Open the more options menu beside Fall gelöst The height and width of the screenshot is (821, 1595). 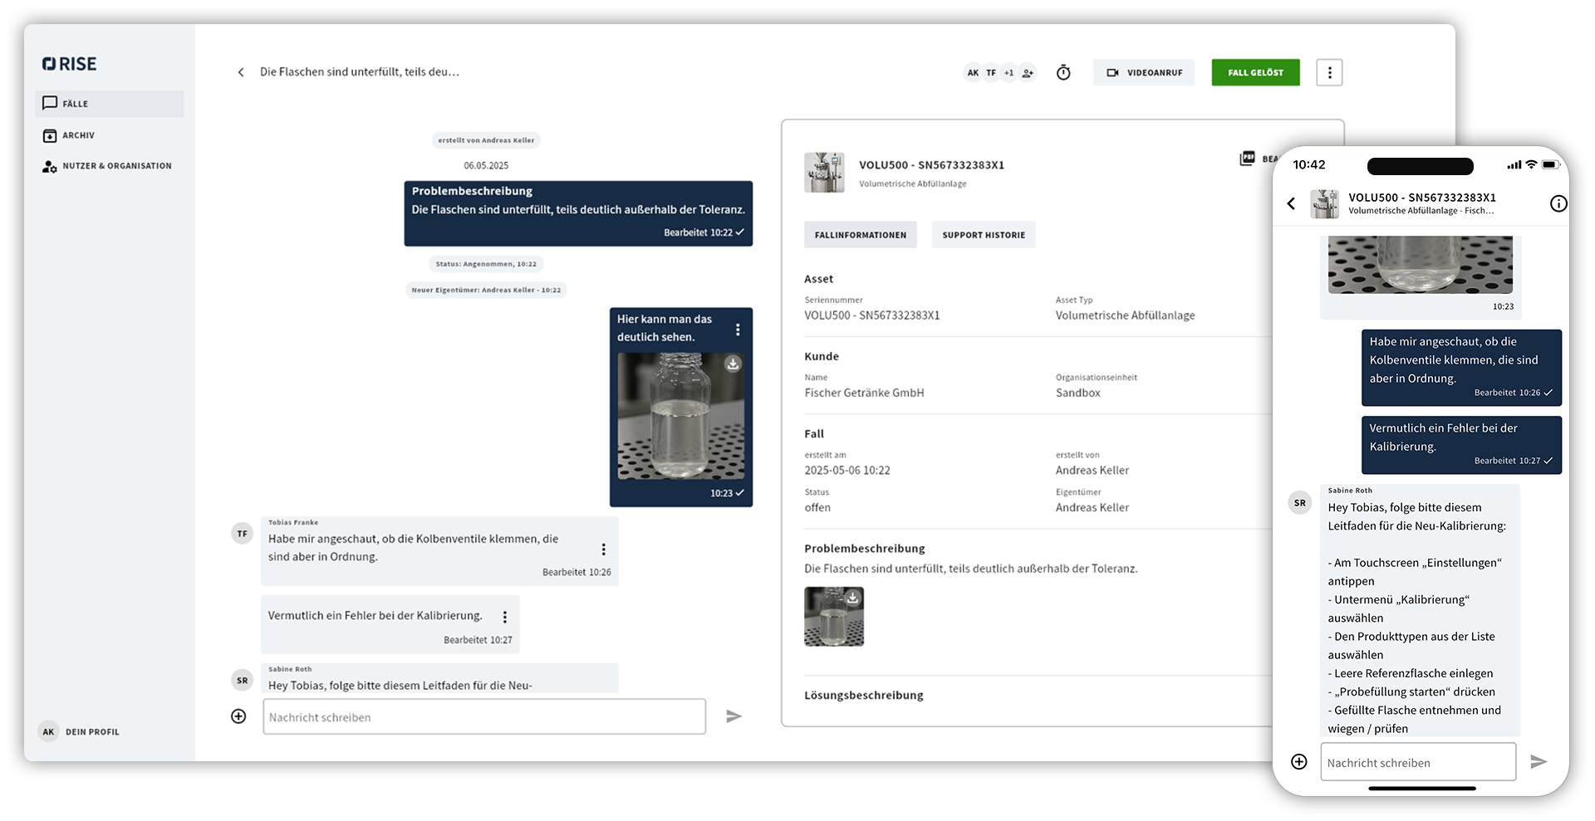coord(1329,72)
